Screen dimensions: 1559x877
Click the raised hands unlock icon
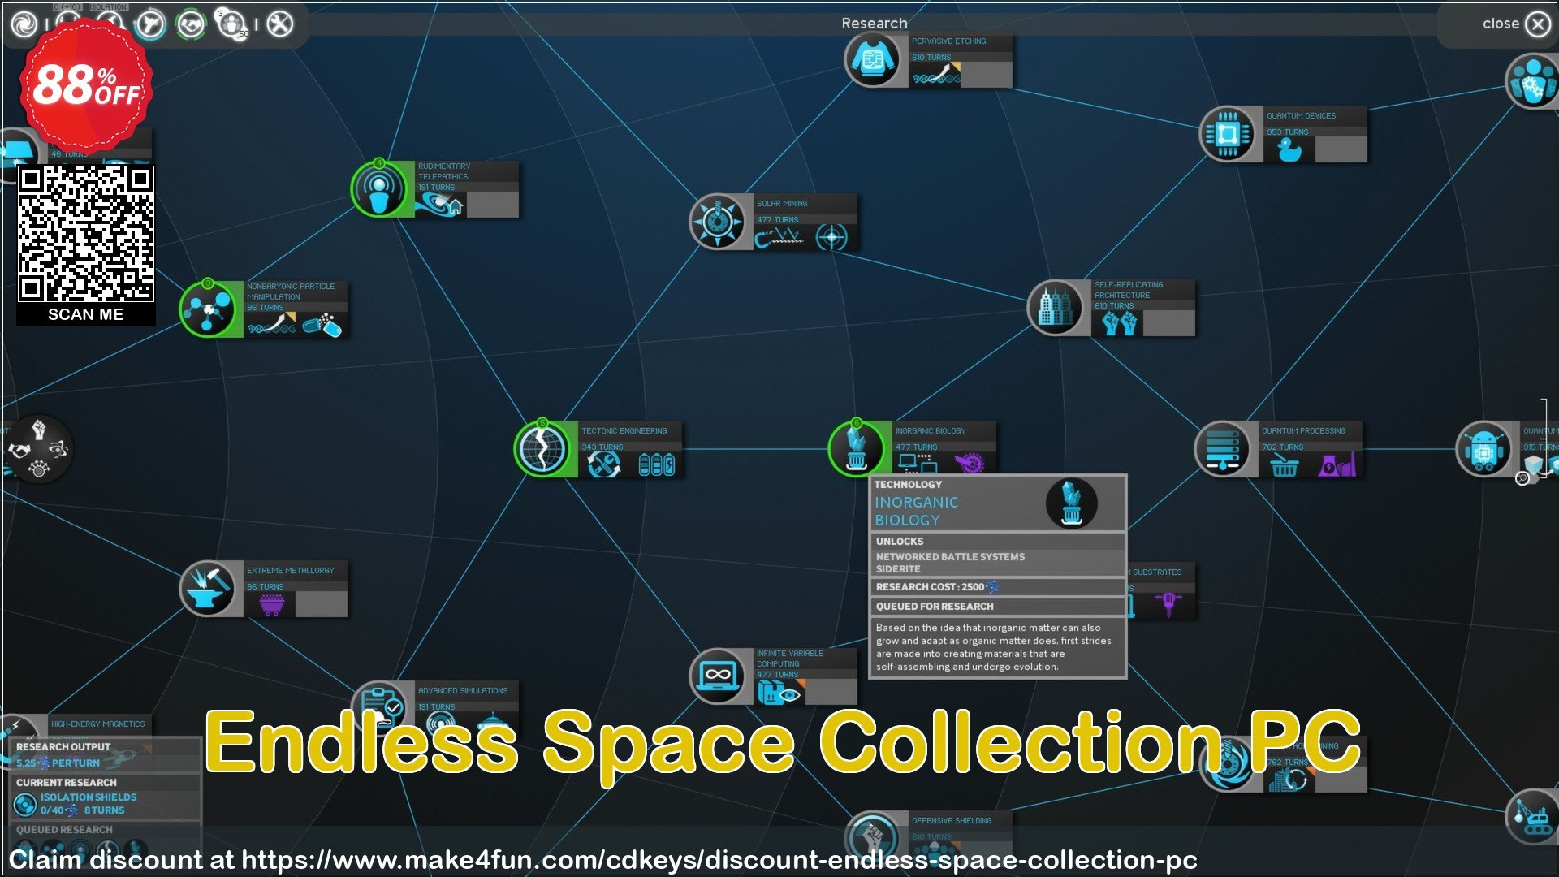coord(1119,323)
